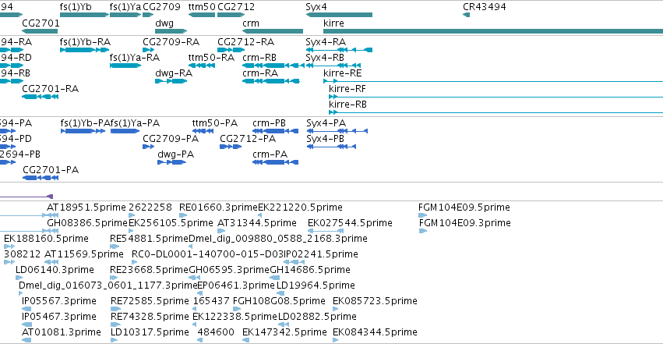The width and height of the screenshot is (663, 344).
Task: Select the CG2701-PA protein
Action: click(41, 178)
